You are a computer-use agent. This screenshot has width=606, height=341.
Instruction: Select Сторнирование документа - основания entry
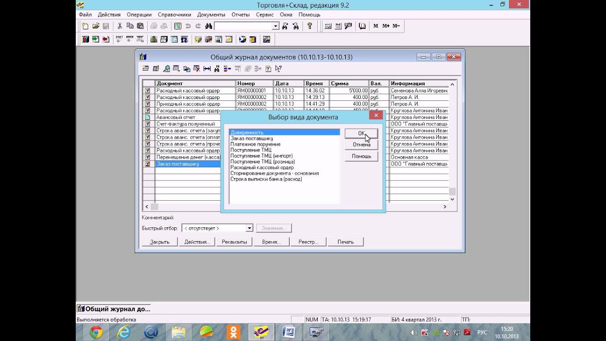pos(284,173)
